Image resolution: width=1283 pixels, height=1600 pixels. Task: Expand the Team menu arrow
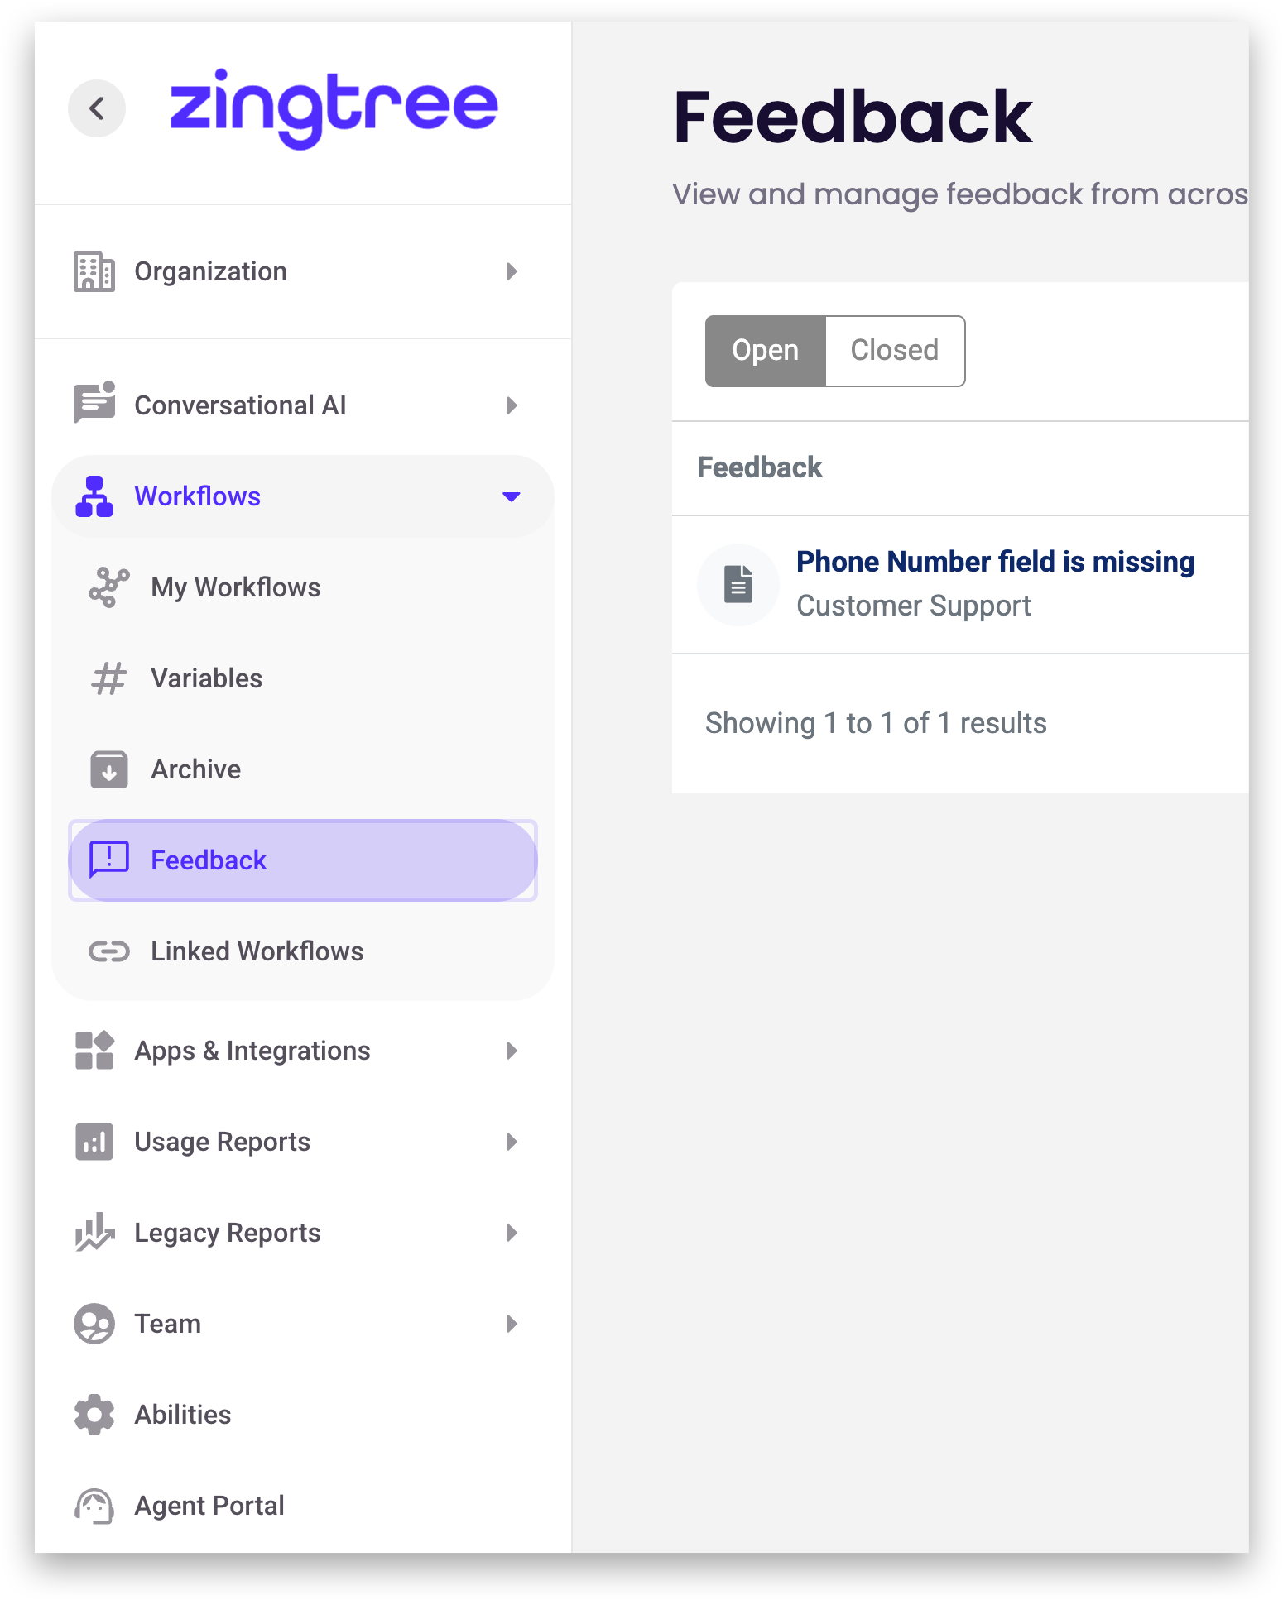pyautogui.click(x=512, y=1324)
